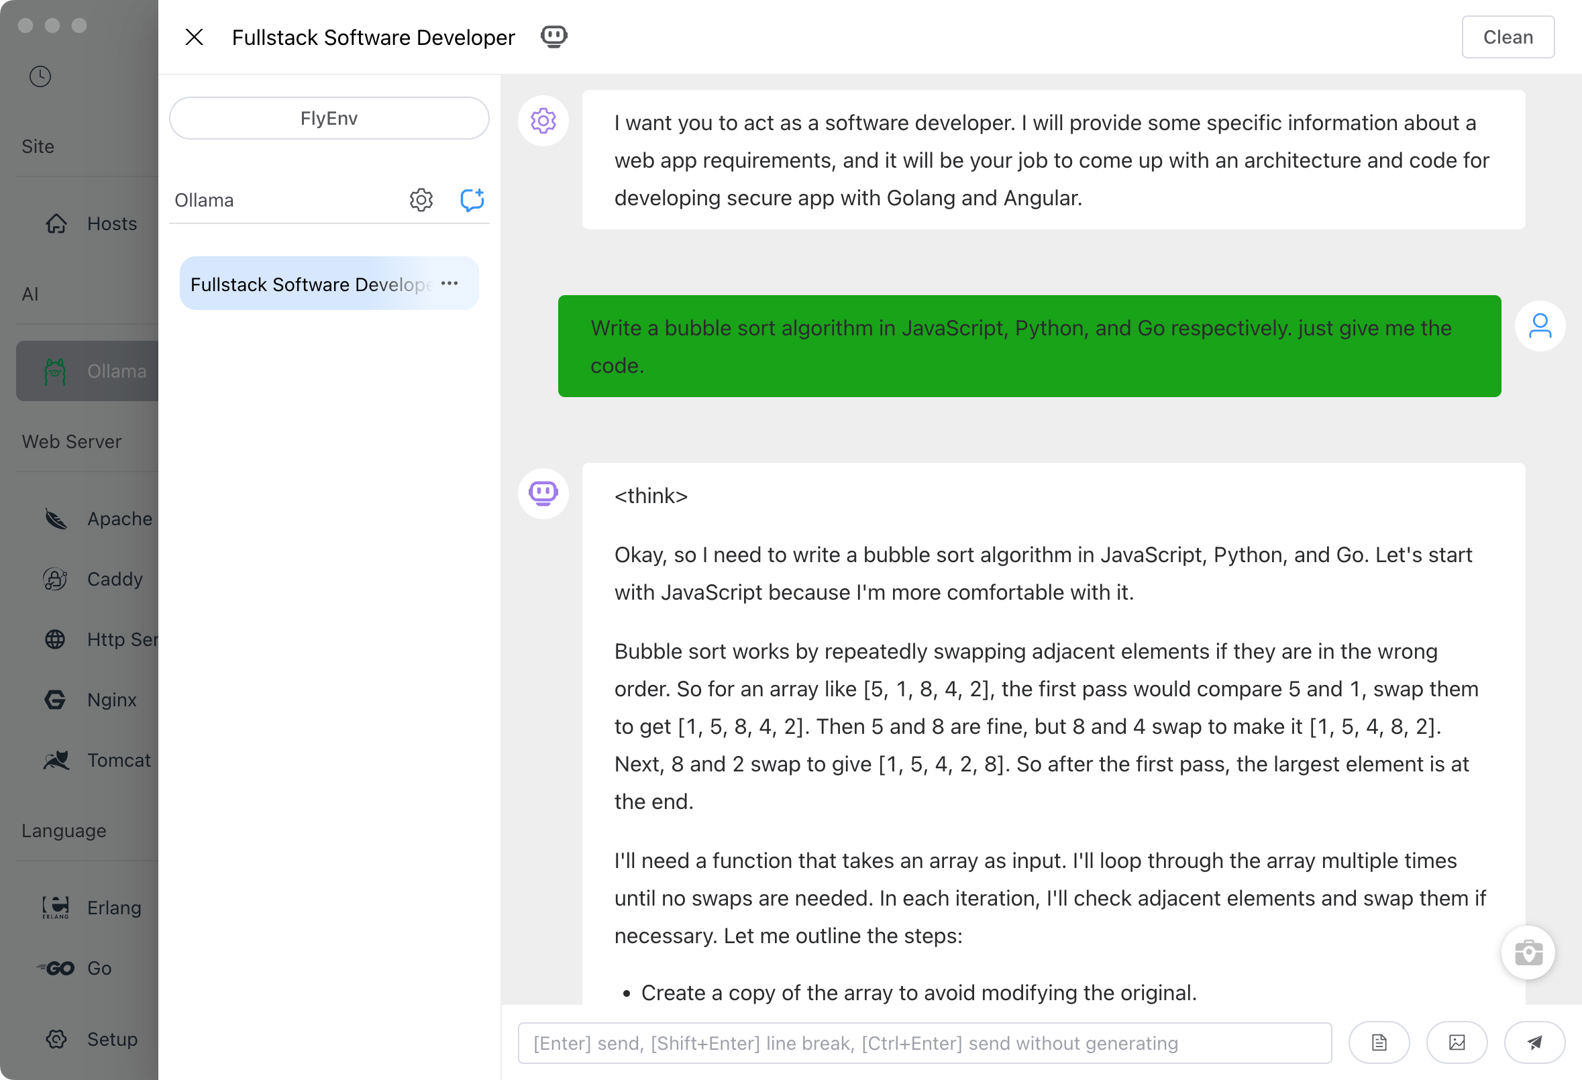Select the Caddy server icon
Image resolution: width=1582 pixels, height=1080 pixels.
54,578
